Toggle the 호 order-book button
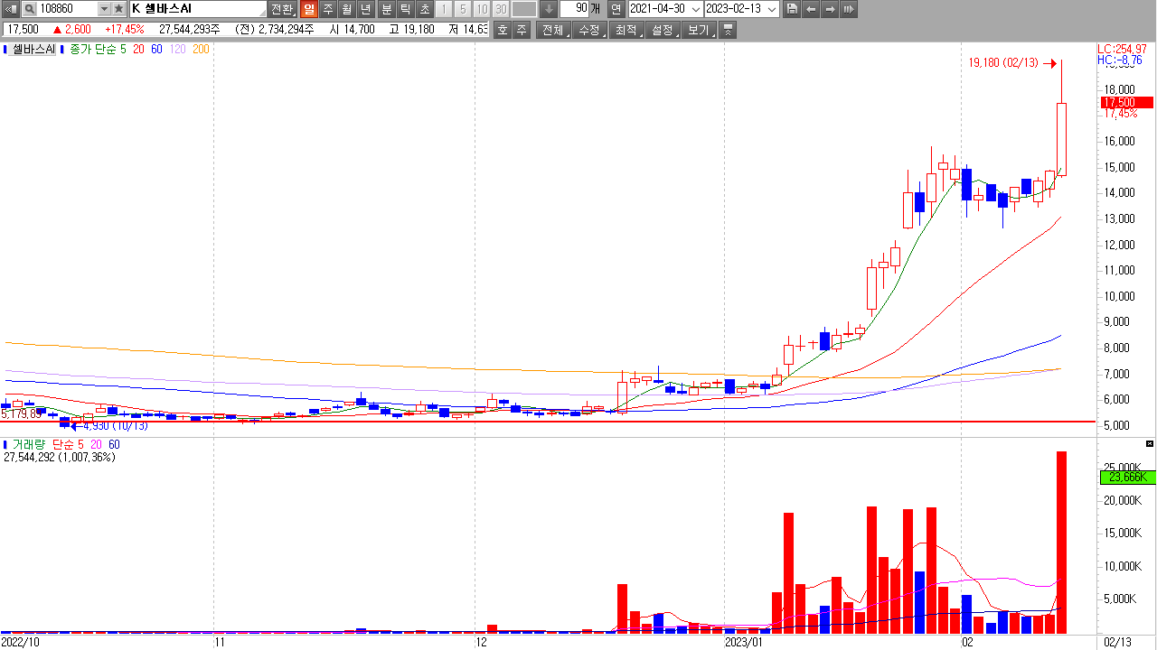The image size is (1157, 650). coord(502,30)
